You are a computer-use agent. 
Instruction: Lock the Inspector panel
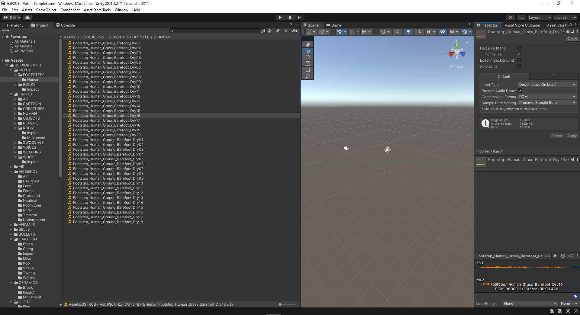coord(571,25)
